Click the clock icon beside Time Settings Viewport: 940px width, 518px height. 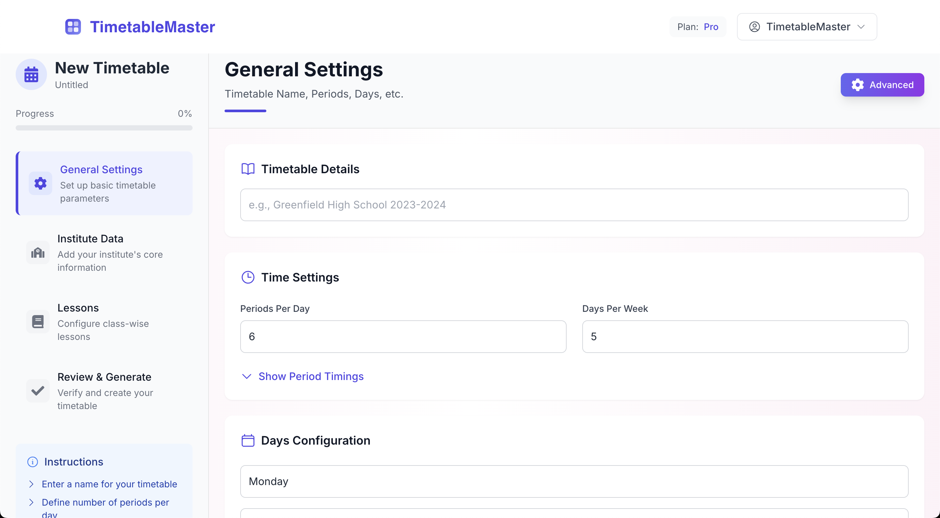(248, 277)
